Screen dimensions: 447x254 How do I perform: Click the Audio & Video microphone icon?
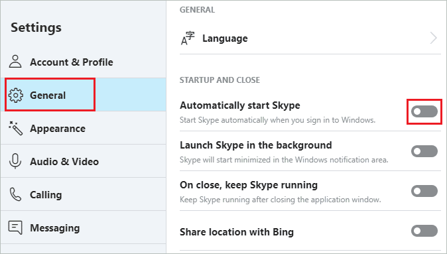point(15,161)
